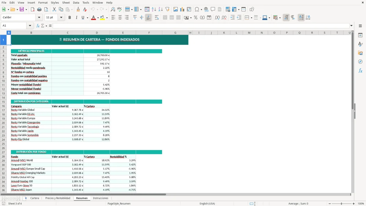Screen dimensions: 366x206
Task: Click the PageStyle_Resumen status field
Action: (x=119, y=204)
